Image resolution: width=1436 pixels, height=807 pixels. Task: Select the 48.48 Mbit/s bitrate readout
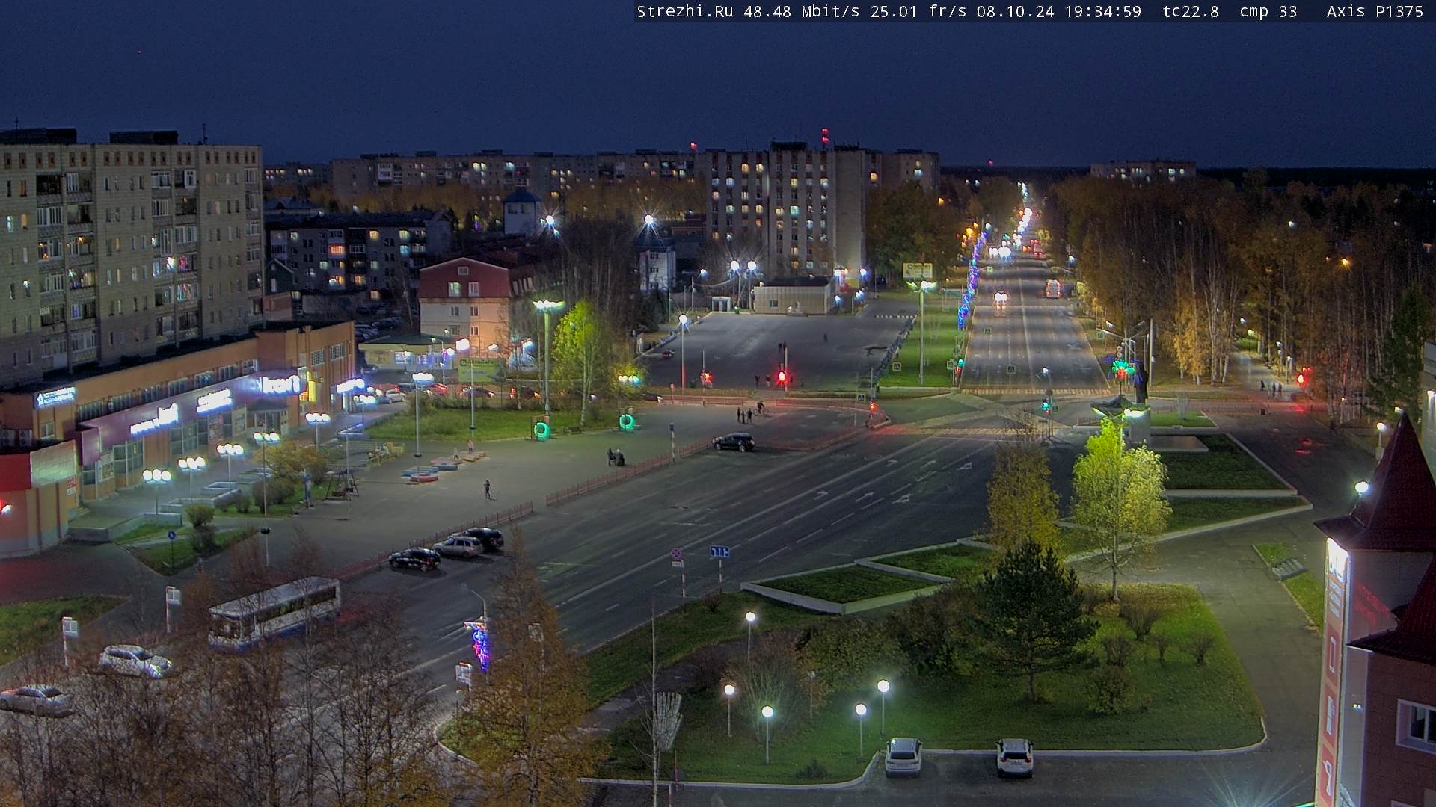pyautogui.click(x=802, y=12)
